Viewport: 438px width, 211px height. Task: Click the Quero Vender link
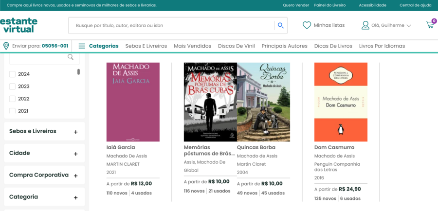(296, 5)
